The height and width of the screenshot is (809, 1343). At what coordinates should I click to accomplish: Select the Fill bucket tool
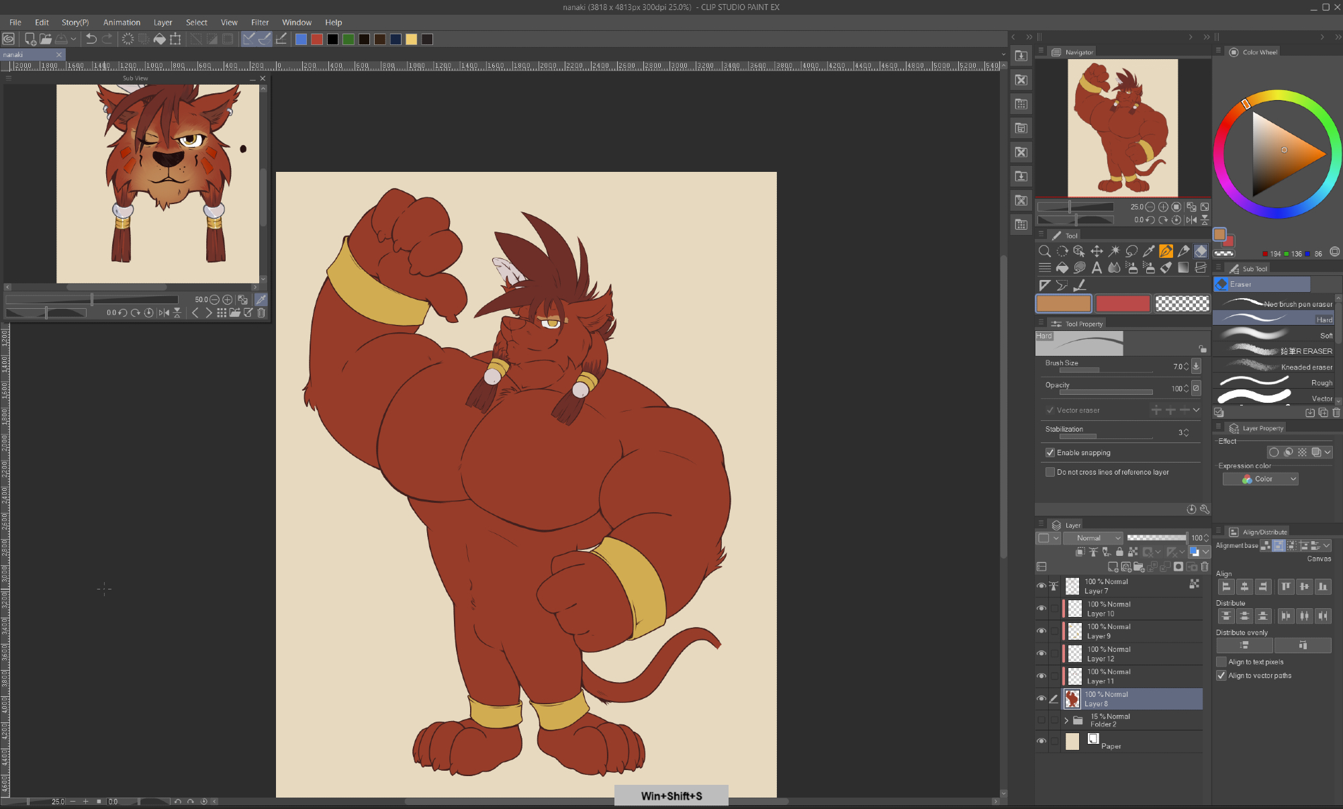pos(1062,268)
